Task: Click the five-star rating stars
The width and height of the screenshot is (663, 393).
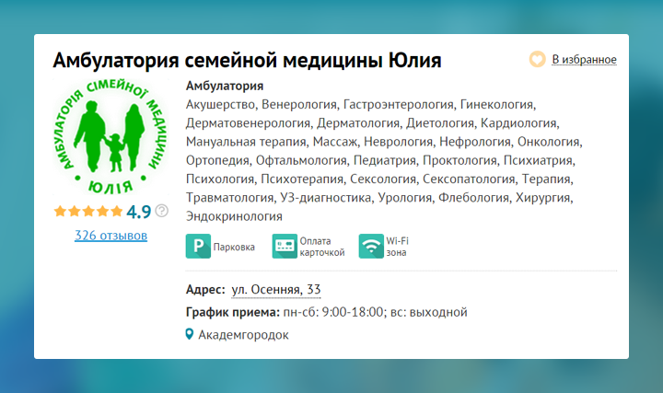Action: click(x=88, y=211)
